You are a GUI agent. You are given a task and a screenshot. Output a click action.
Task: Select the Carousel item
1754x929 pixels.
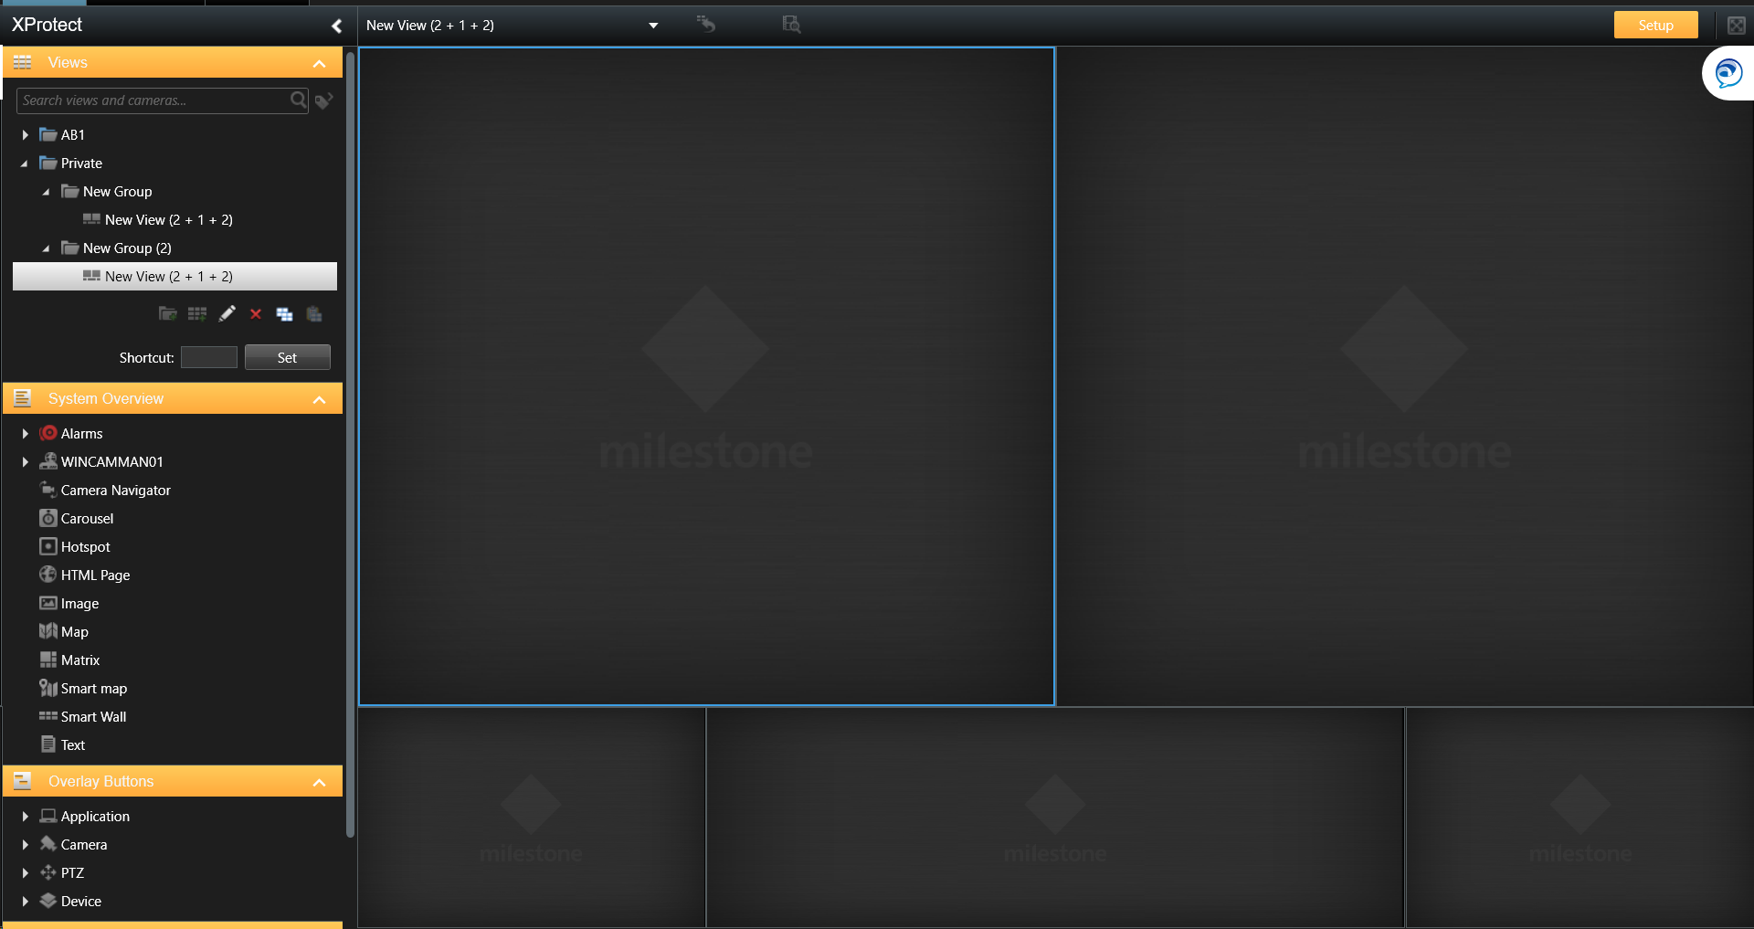click(x=87, y=518)
